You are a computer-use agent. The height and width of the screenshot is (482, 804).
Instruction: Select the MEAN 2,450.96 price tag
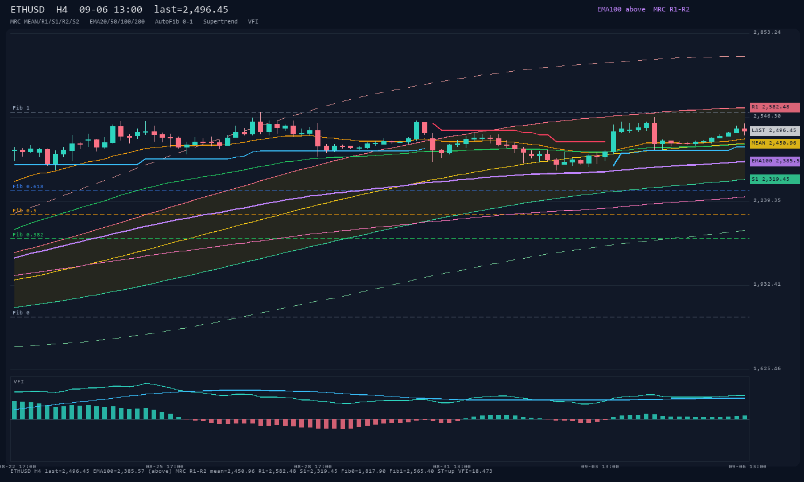point(775,143)
